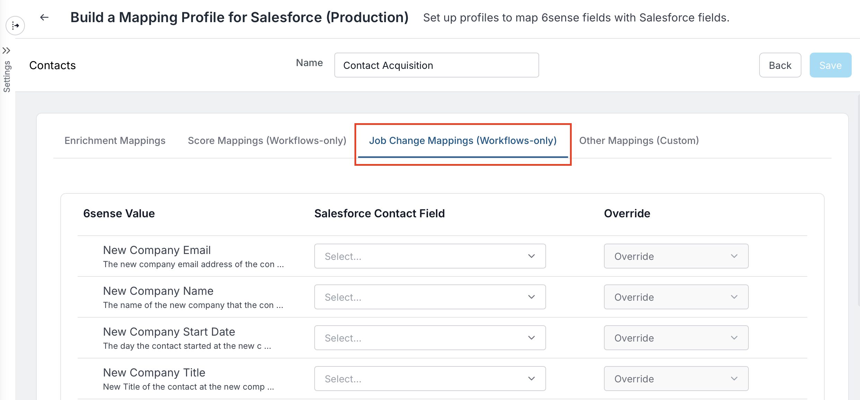Click the Salesforce Contact Field column header
Screen dimensions: 860x400
coord(379,213)
